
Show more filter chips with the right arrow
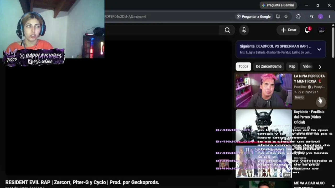tap(320, 67)
